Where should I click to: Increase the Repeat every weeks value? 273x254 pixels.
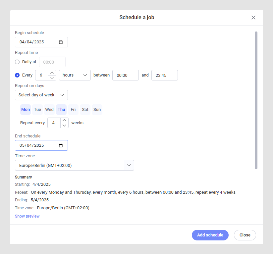[65, 120]
